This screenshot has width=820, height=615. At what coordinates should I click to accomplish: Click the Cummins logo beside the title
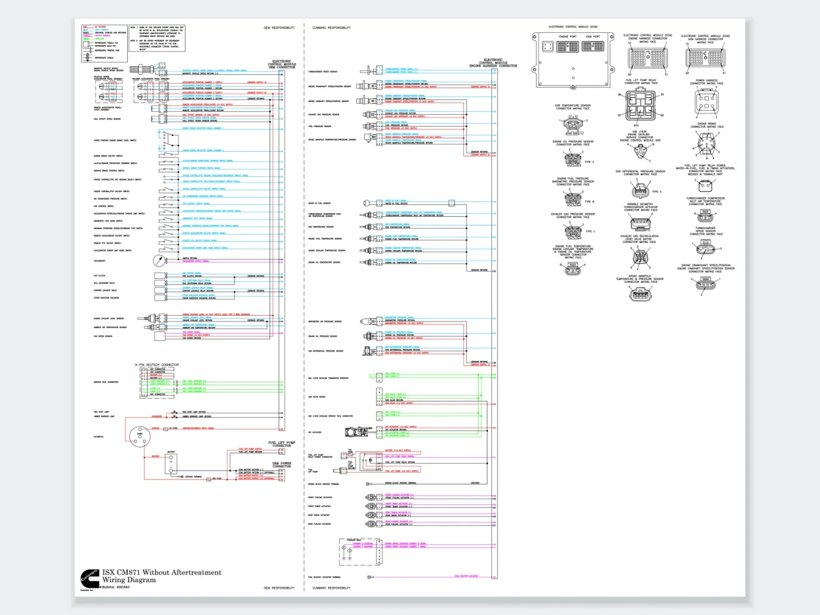(x=90, y=578)
